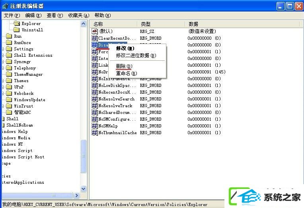Choose 修改二进位数据(B) in context menu

tap(136, 56)
